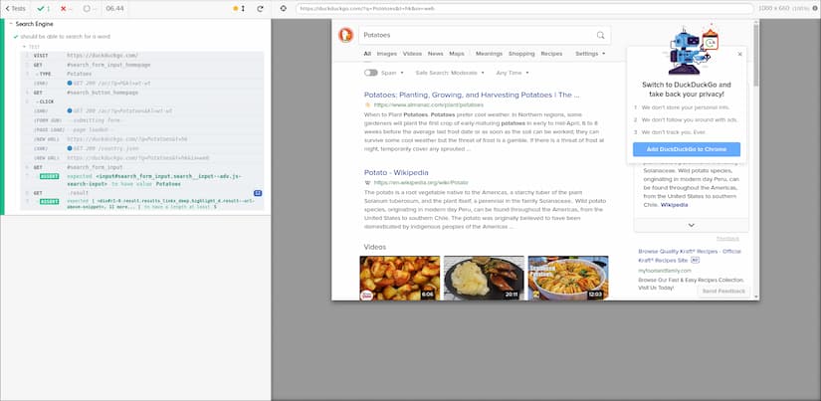Select assert 'to have value Potatoes' row
821x401 pixels.
click(x=142, y=181)
